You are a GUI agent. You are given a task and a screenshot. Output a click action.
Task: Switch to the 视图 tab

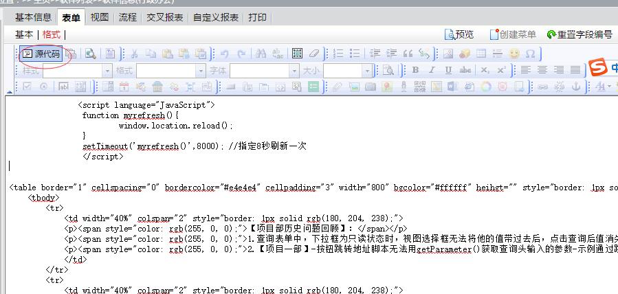pyautogui.click(x=99, y=17)
